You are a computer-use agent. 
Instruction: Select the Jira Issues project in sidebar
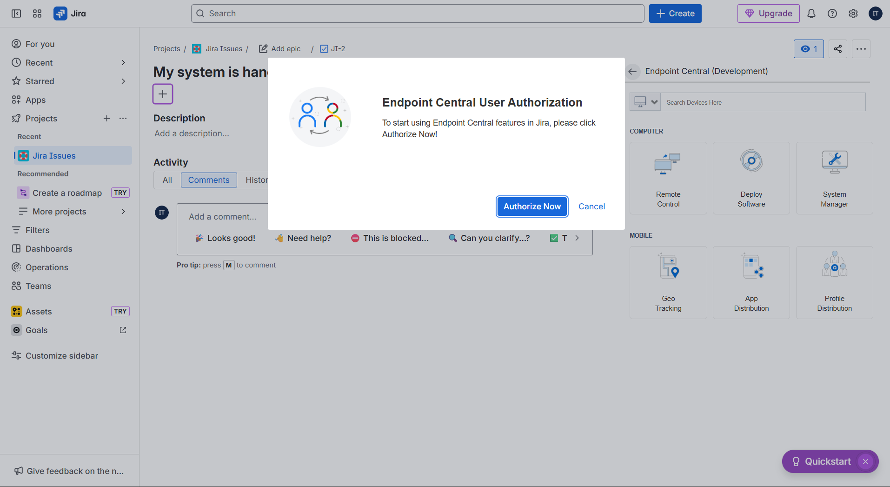[73, 155]
